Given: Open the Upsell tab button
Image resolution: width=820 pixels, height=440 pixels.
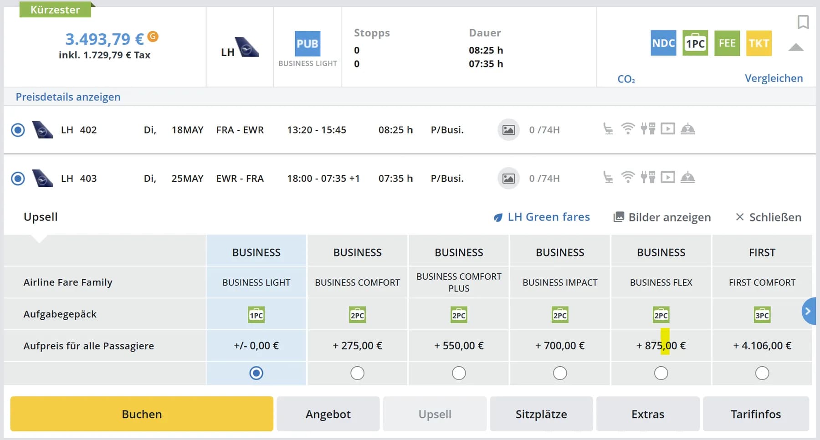Looking at the screenshot, I should (435, 414).
